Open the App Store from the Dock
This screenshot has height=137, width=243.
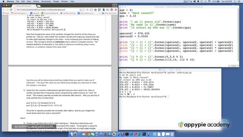click(x=101, y=134)
